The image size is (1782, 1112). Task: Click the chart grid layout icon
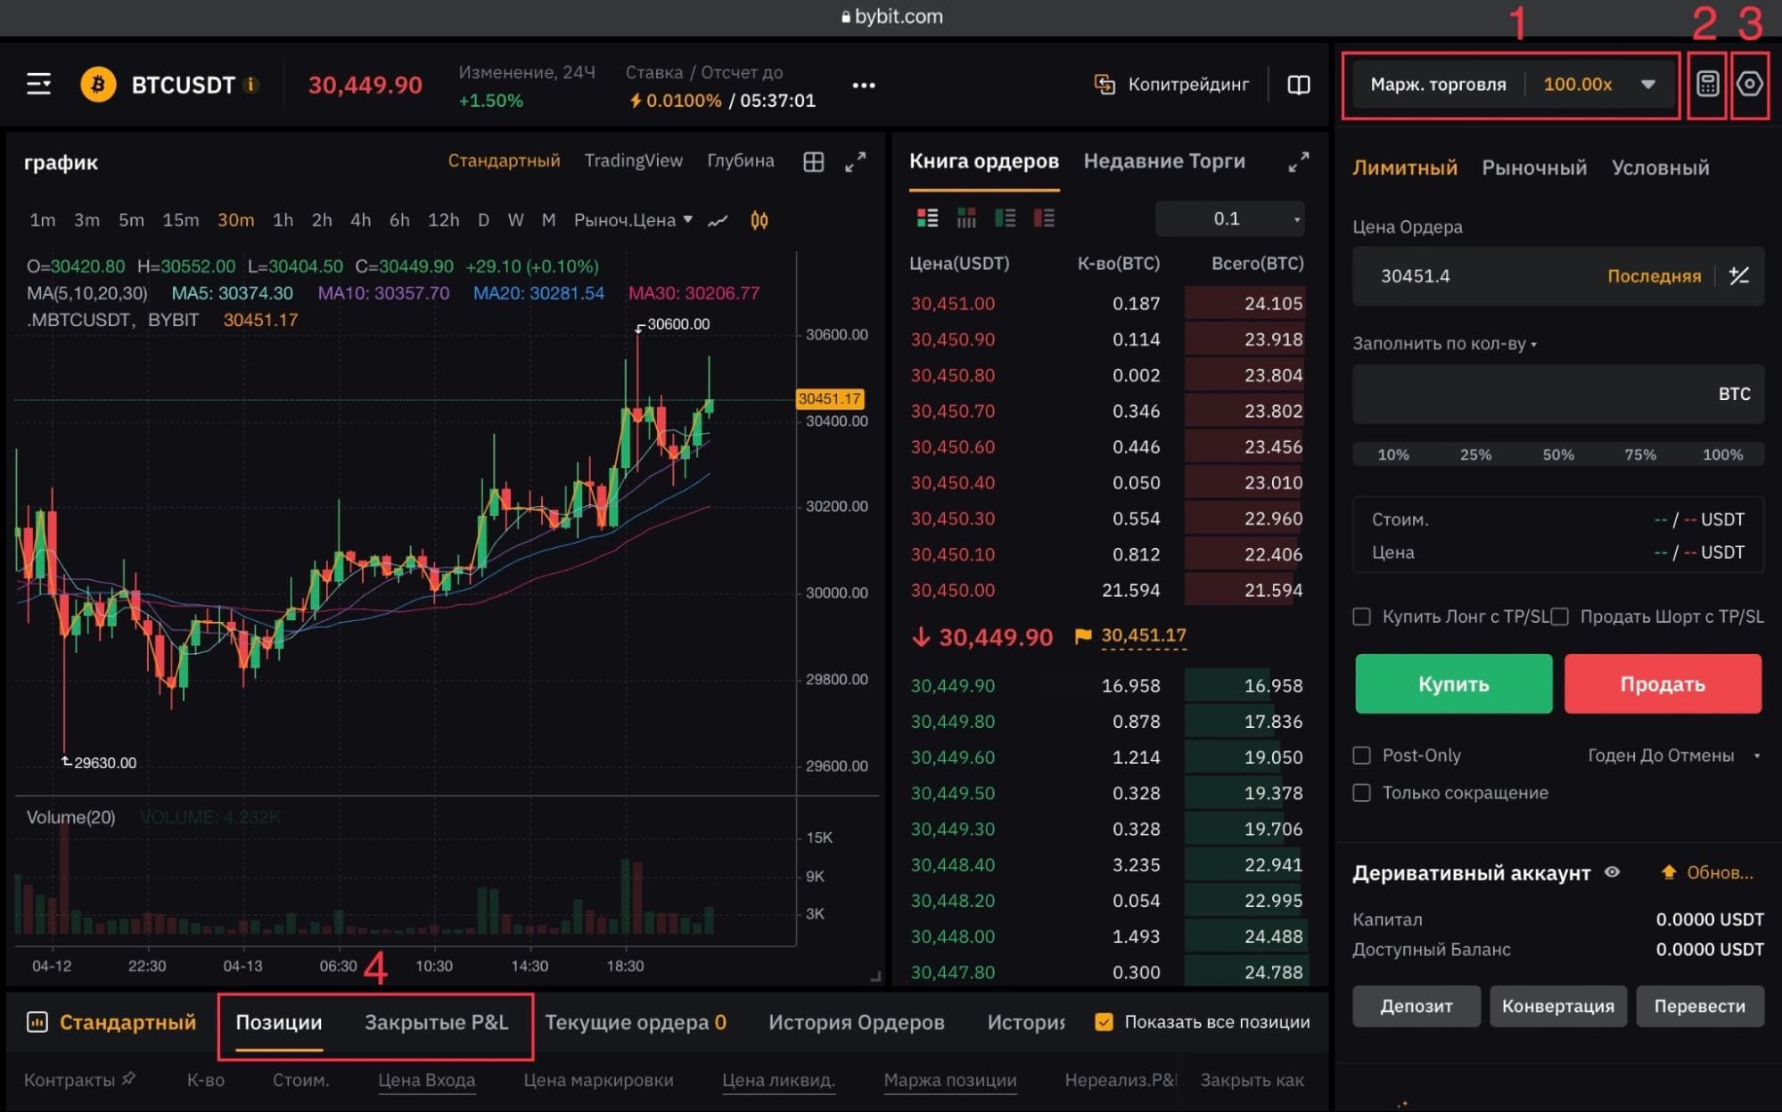click(813, 162)
